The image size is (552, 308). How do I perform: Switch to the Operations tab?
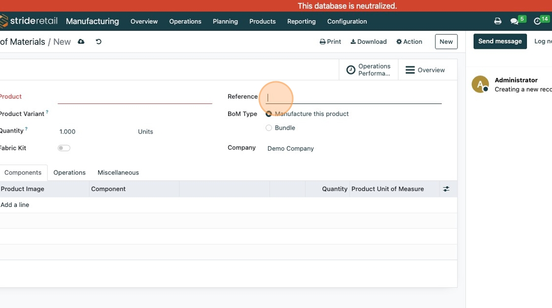[69, 172]
